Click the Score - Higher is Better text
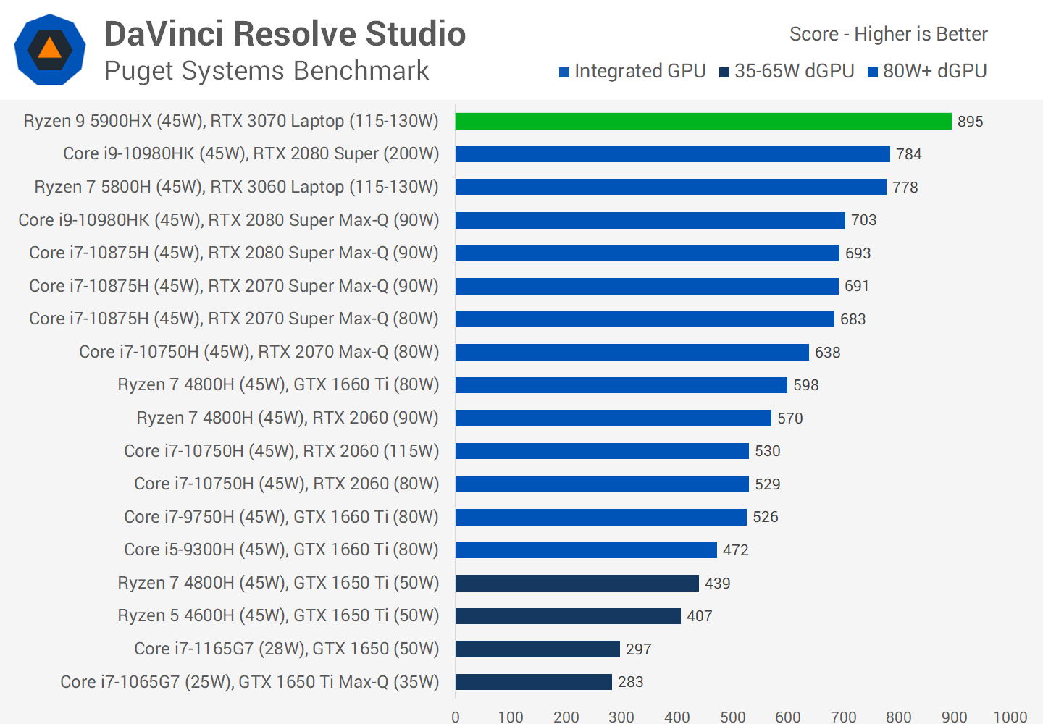 [888, 34]
